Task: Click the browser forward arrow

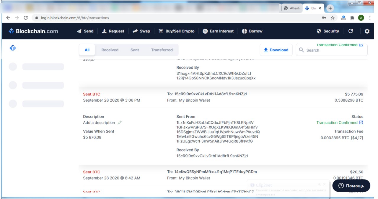Action: [17, 18]
